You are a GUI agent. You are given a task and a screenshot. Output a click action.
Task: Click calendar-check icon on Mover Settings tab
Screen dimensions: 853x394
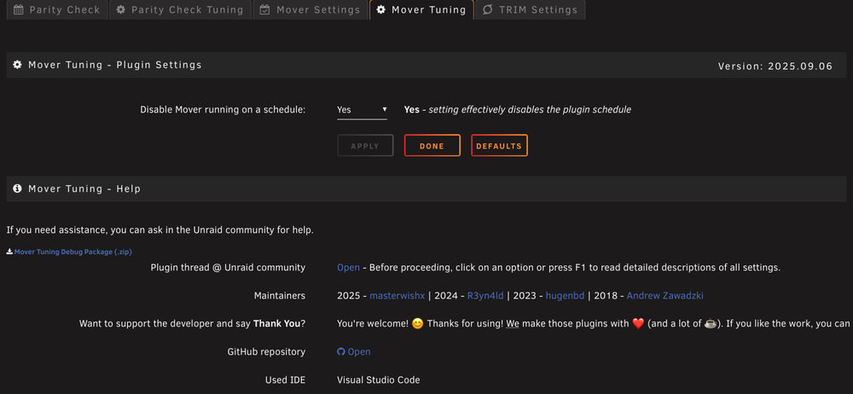pyautogui.click(x=264, y=9)
